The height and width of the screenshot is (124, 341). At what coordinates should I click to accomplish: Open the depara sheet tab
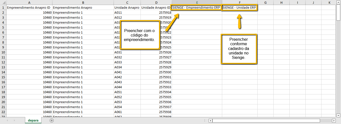(x=33, y=121)
